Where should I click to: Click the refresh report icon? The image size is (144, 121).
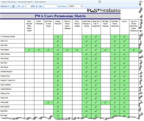tap(13, 6)
